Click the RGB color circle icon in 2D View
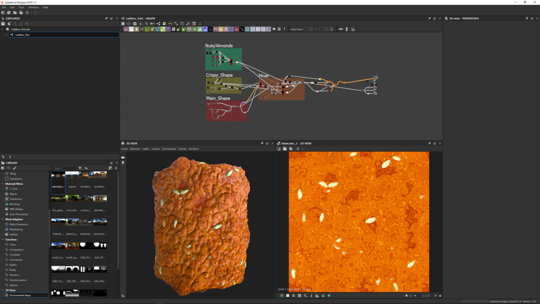 [329, 296]
